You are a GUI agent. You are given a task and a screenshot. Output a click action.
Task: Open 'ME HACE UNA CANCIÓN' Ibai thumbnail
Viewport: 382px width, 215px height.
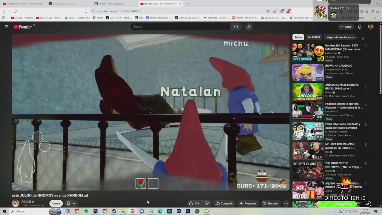point(308,151)
